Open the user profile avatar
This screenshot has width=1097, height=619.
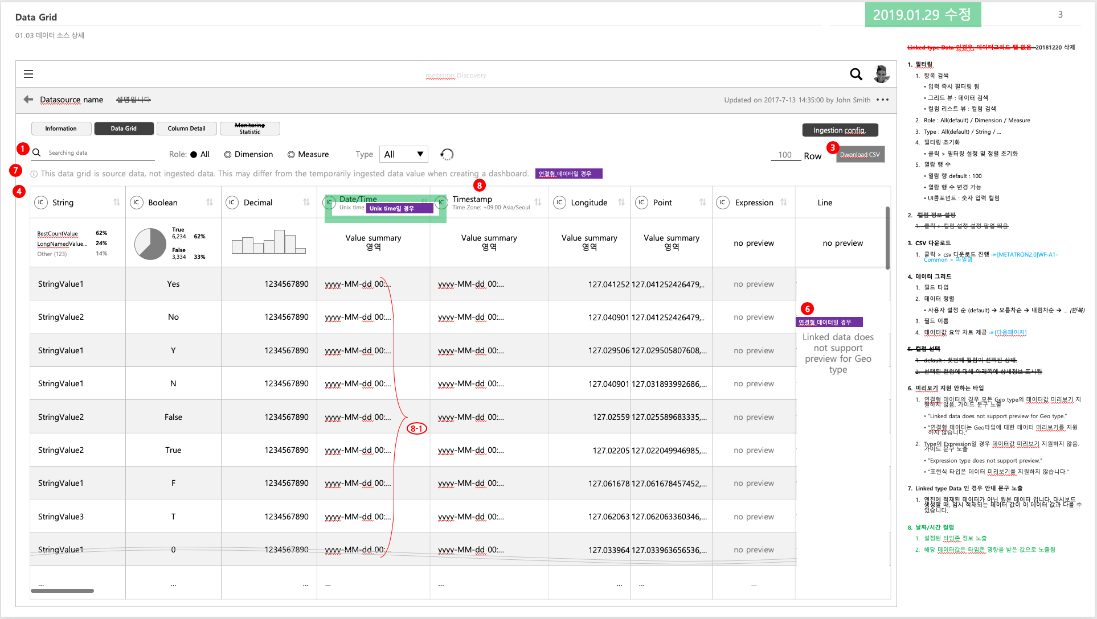point(881,74)
